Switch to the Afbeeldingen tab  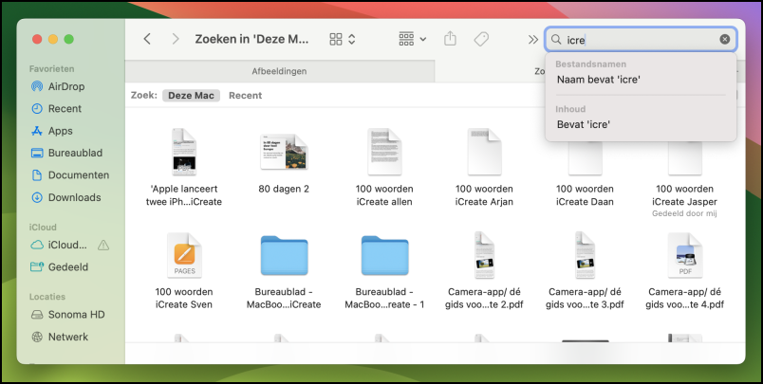tap(279, 71)
